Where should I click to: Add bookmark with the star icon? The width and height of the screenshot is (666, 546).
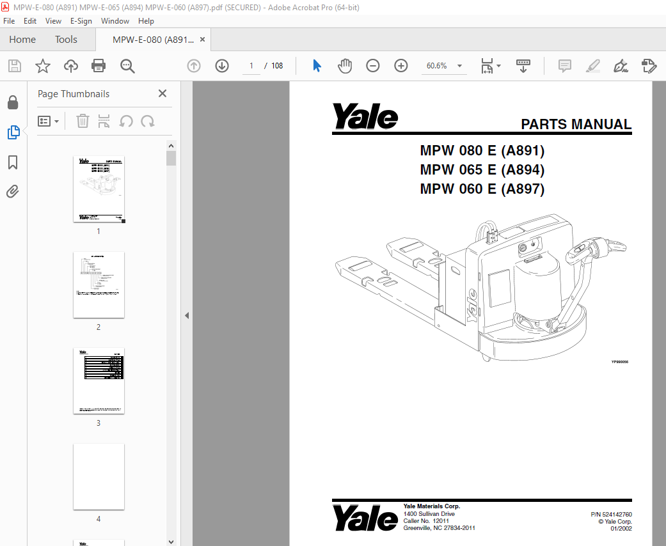click(42, 66)
